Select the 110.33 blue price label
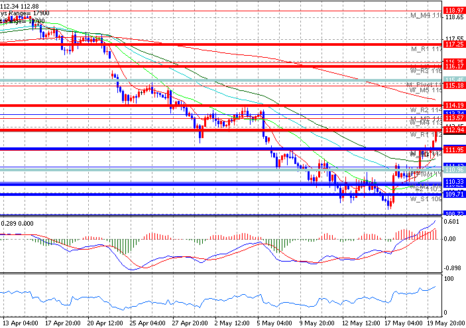The width and height of the screenshot is (466, 328). click(x=454, y=181)
